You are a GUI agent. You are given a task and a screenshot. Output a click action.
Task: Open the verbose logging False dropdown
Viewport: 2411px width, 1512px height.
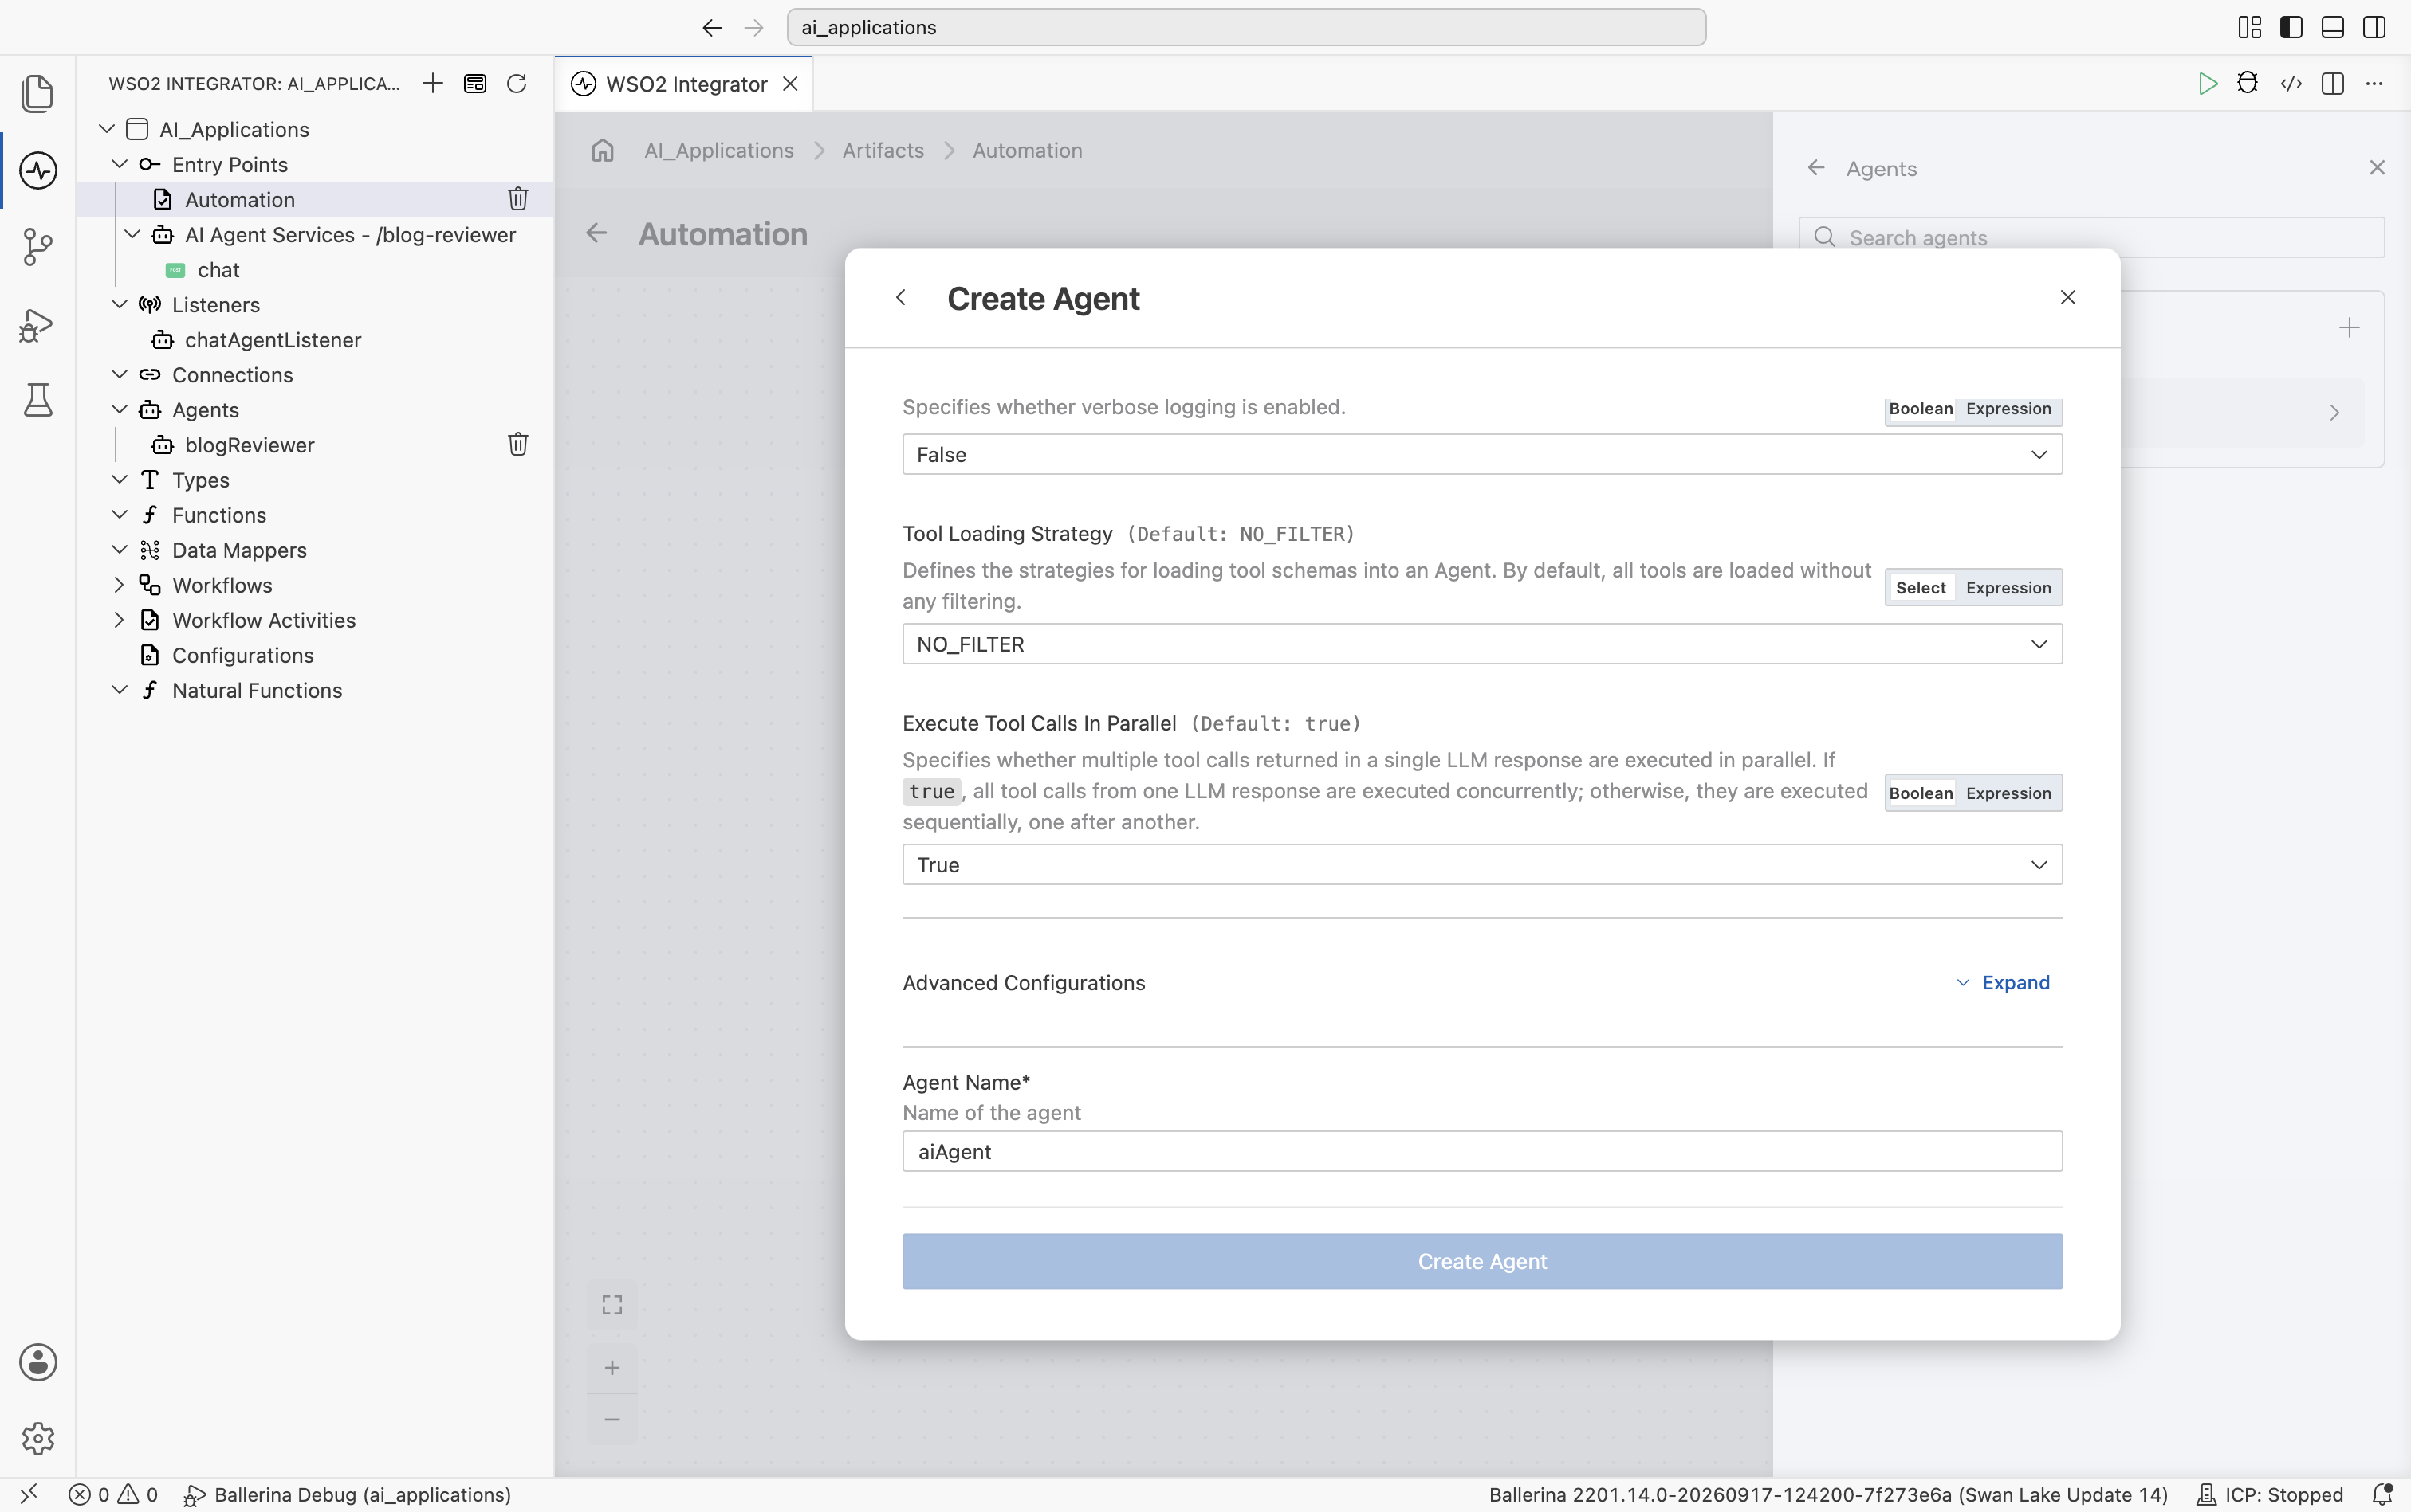(1481, 454)
